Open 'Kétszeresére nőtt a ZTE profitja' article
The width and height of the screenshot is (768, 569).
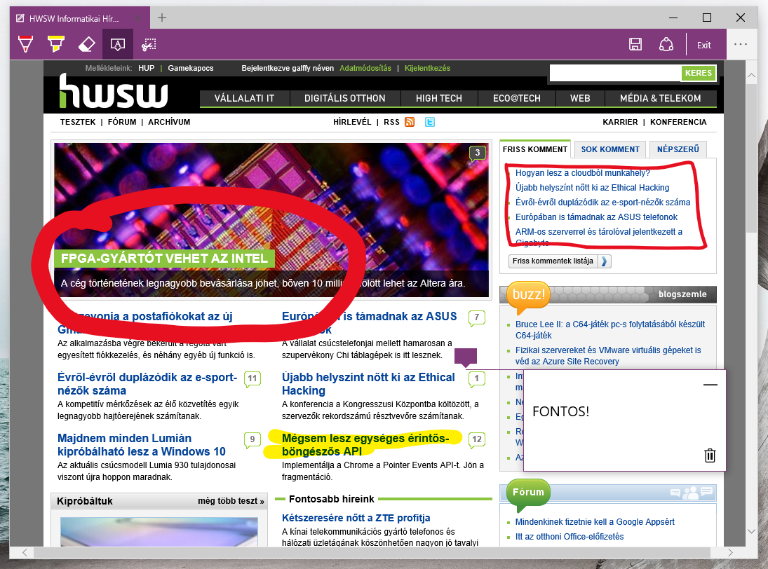(356, 518)
